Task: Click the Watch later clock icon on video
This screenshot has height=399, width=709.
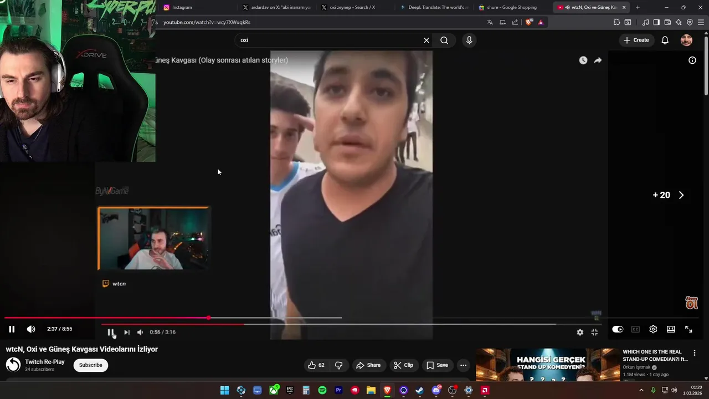Action: coord(583,60)
